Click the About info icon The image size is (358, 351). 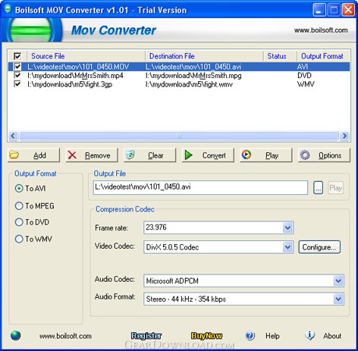(x=309, y=336)
